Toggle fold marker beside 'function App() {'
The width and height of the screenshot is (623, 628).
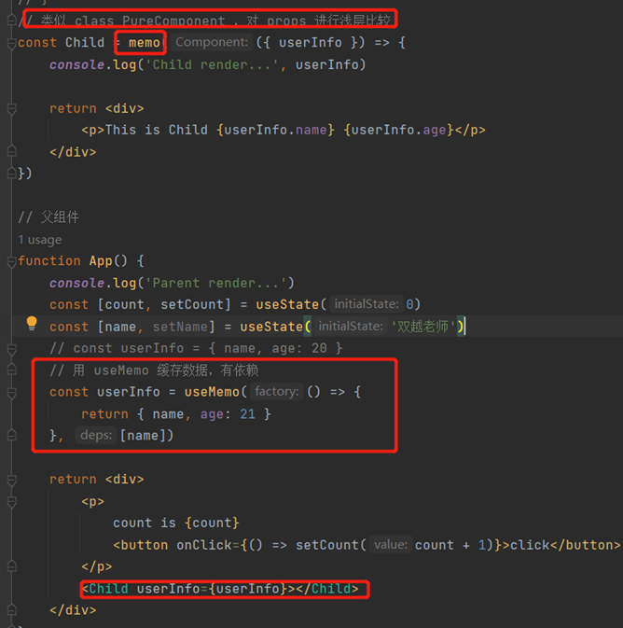pyautogui.click(x=11, y=261)
